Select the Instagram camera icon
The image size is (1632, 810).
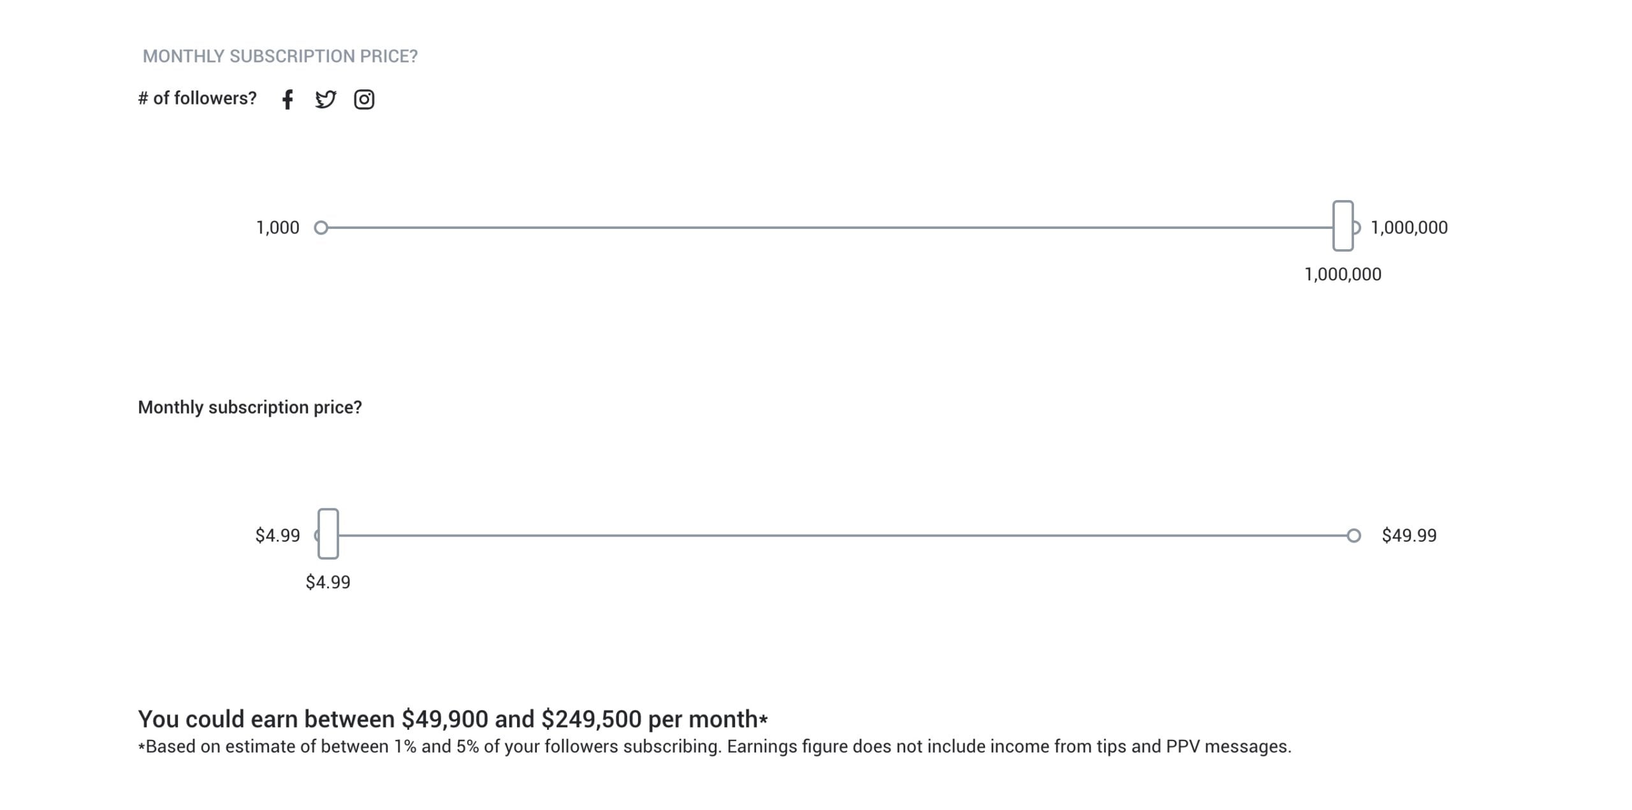point(364,99)
